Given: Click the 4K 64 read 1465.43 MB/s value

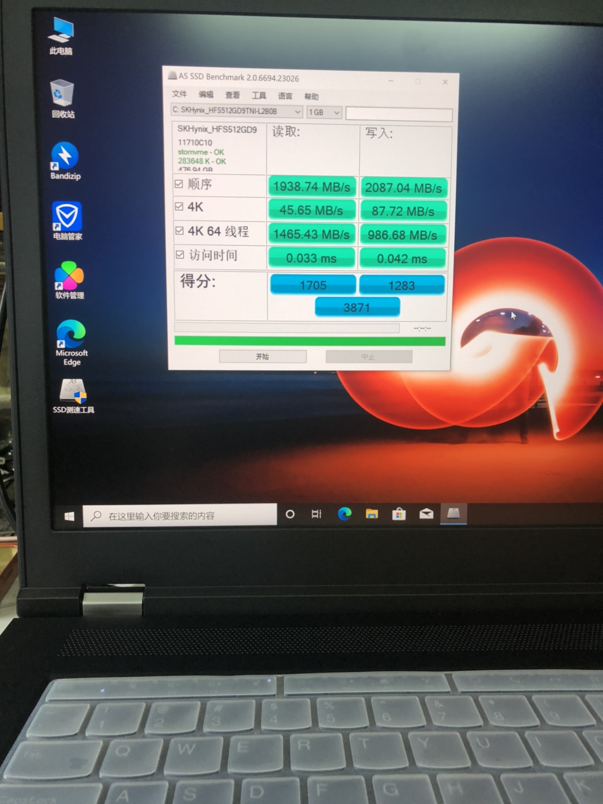Looking at the screenshot, I should click(x=311, y=234).
